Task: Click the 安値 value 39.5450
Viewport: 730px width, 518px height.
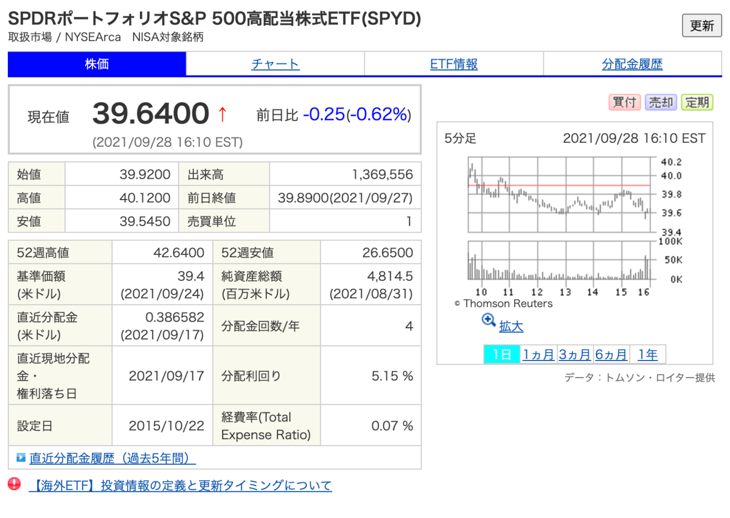Action: pyautogui.click(x=145, y=221)
